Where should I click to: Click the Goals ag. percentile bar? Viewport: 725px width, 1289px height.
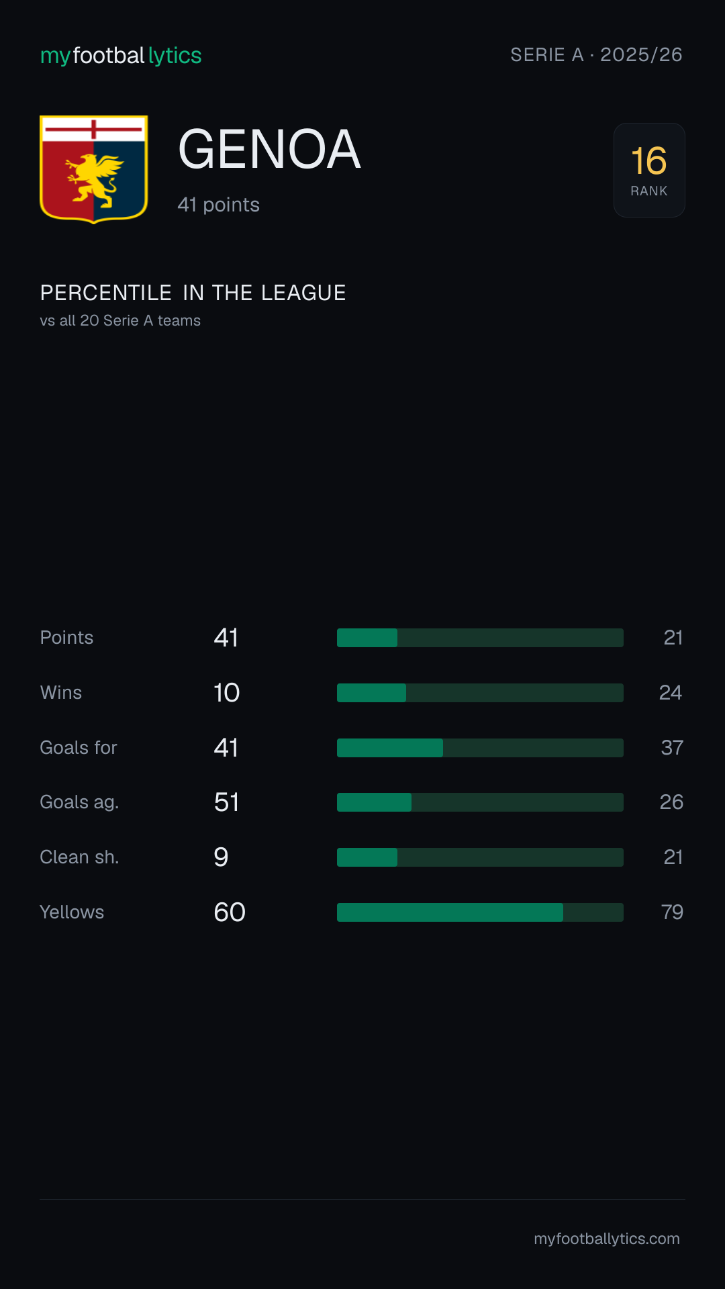[480, 802]
